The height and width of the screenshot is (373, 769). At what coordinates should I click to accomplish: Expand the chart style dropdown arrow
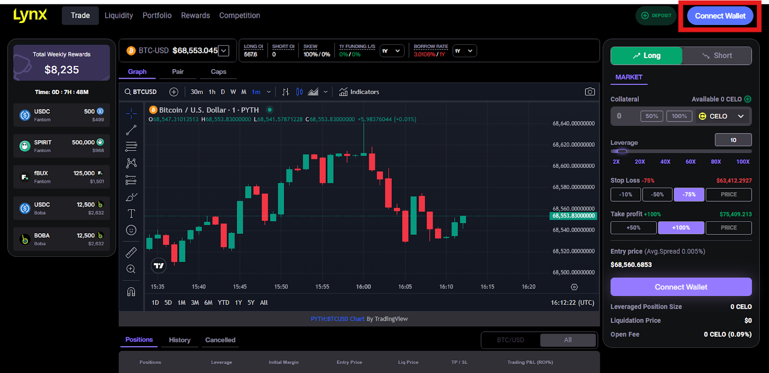point(326,92)
